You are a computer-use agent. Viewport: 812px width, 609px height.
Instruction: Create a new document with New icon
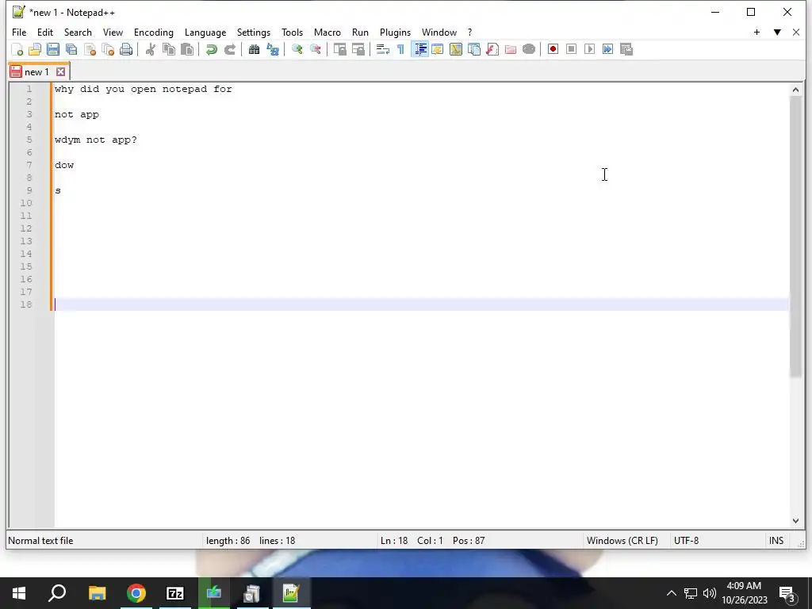(17, 49)
